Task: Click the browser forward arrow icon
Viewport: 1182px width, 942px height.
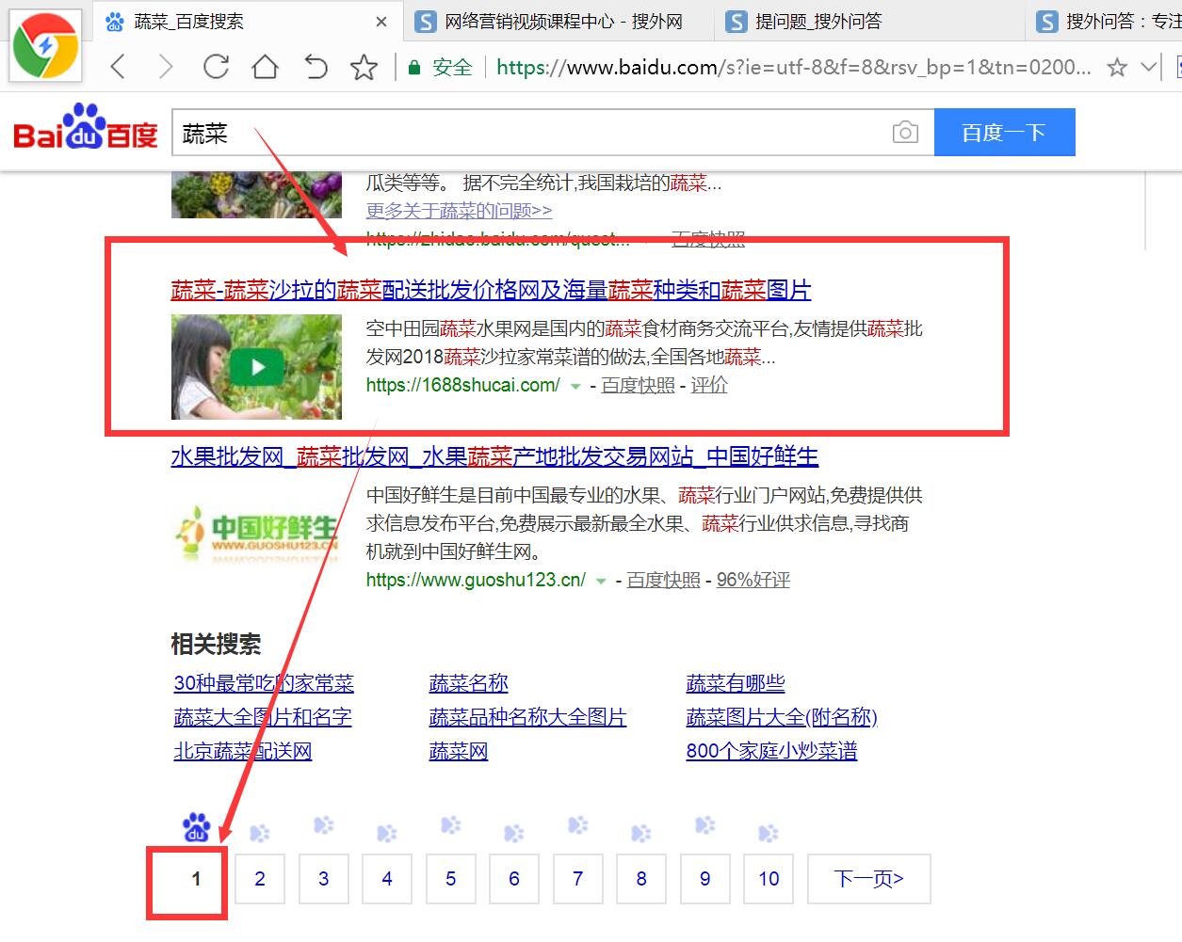Action: [166, 67]
